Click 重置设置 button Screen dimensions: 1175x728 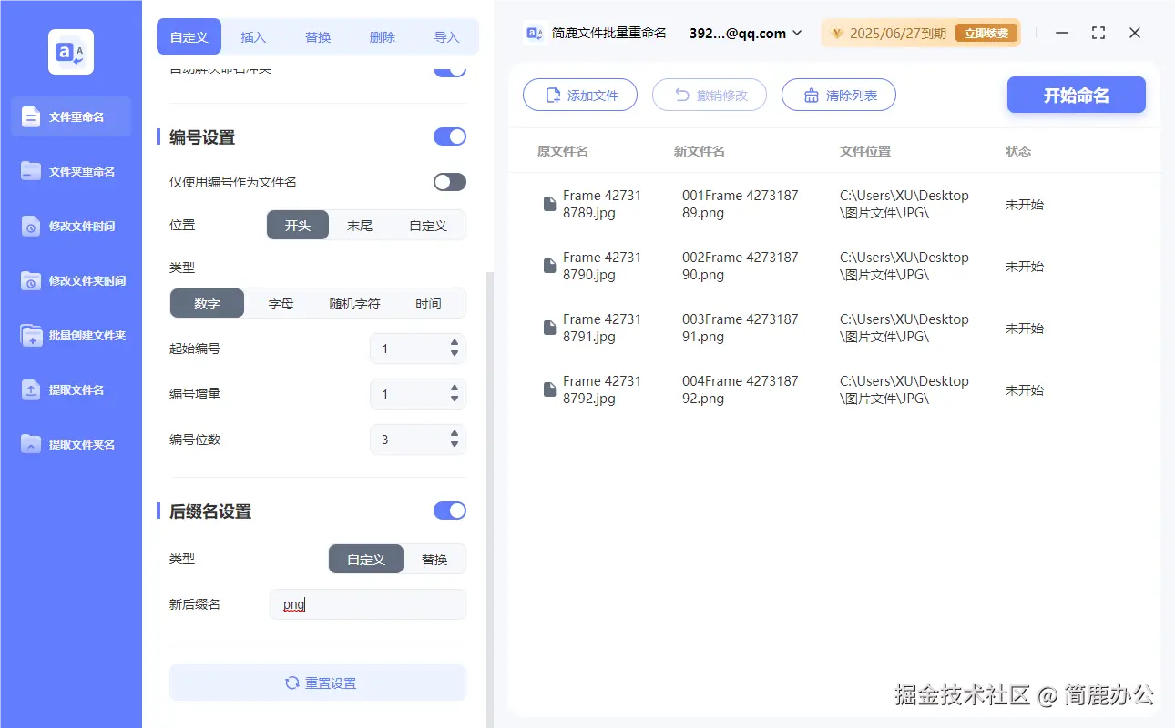(318, 682)
